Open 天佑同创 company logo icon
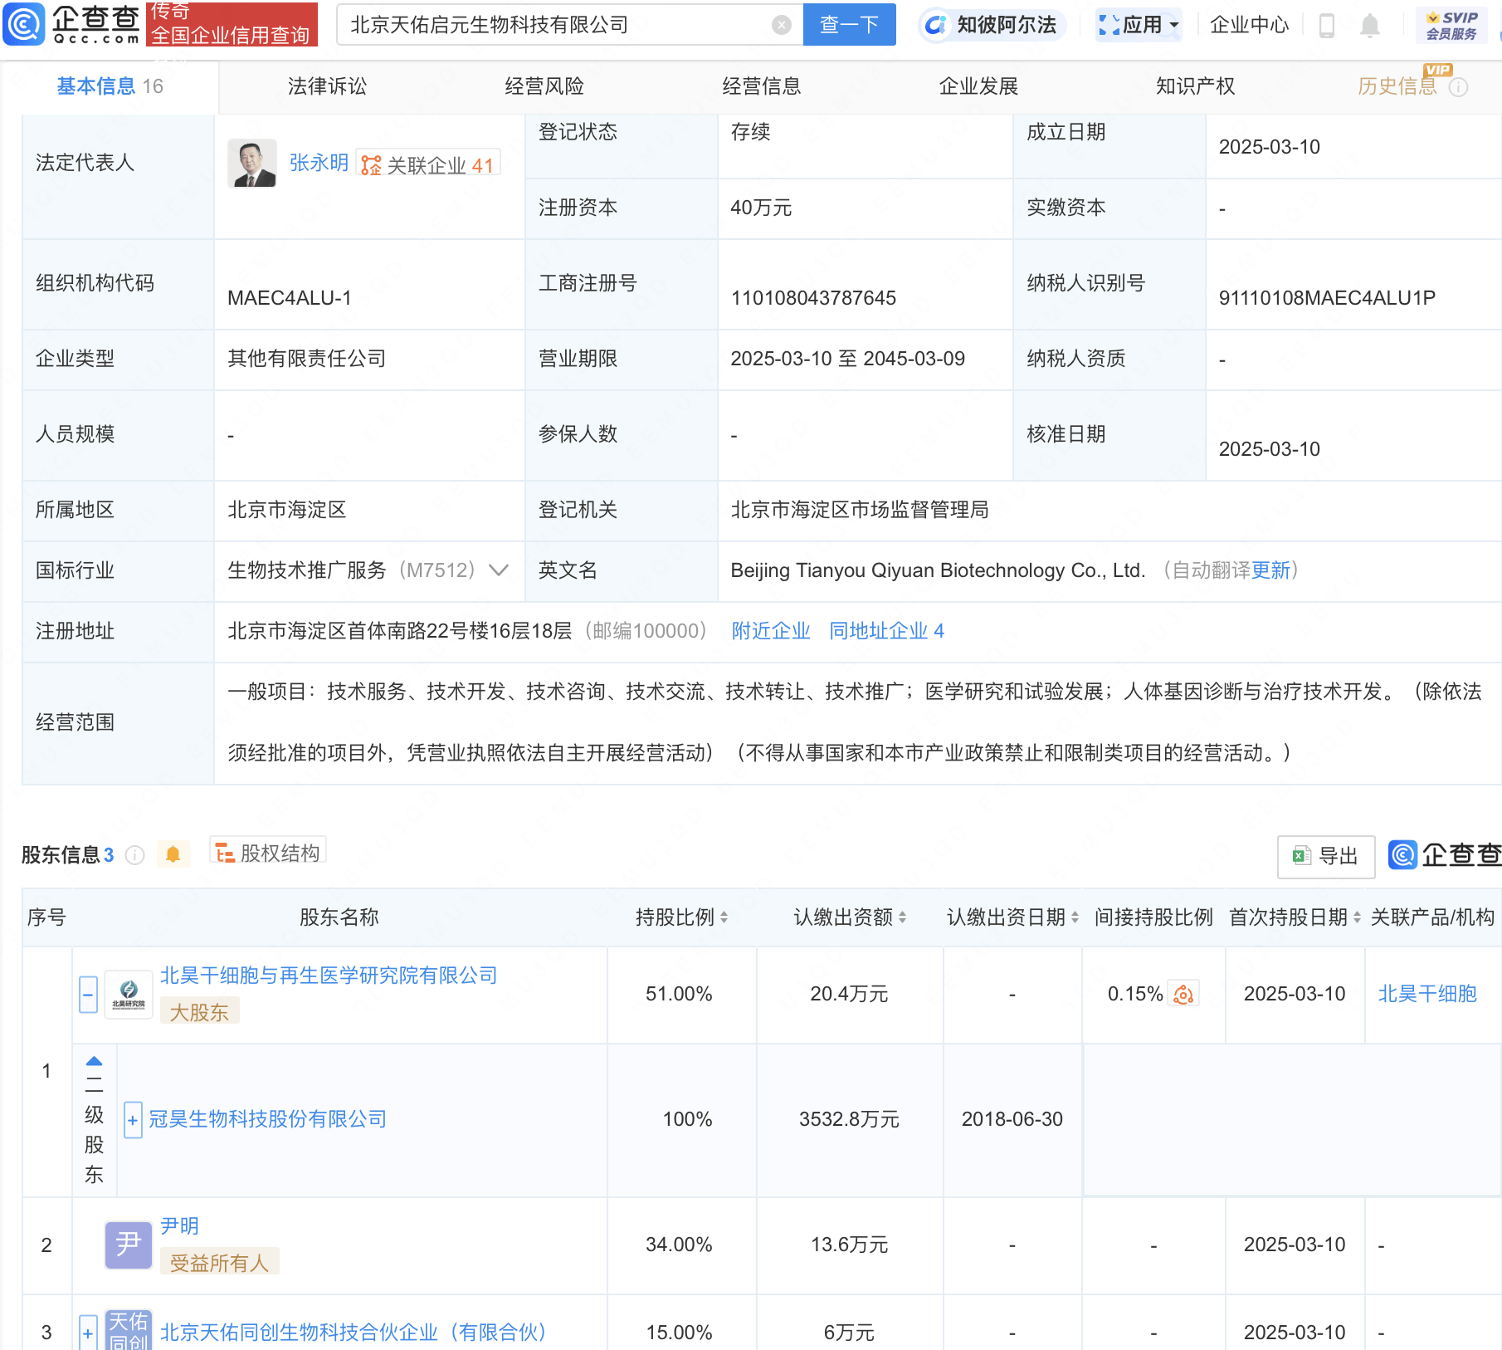The height and width of the screenshot is (1350, 1502). click(129, 1331)
